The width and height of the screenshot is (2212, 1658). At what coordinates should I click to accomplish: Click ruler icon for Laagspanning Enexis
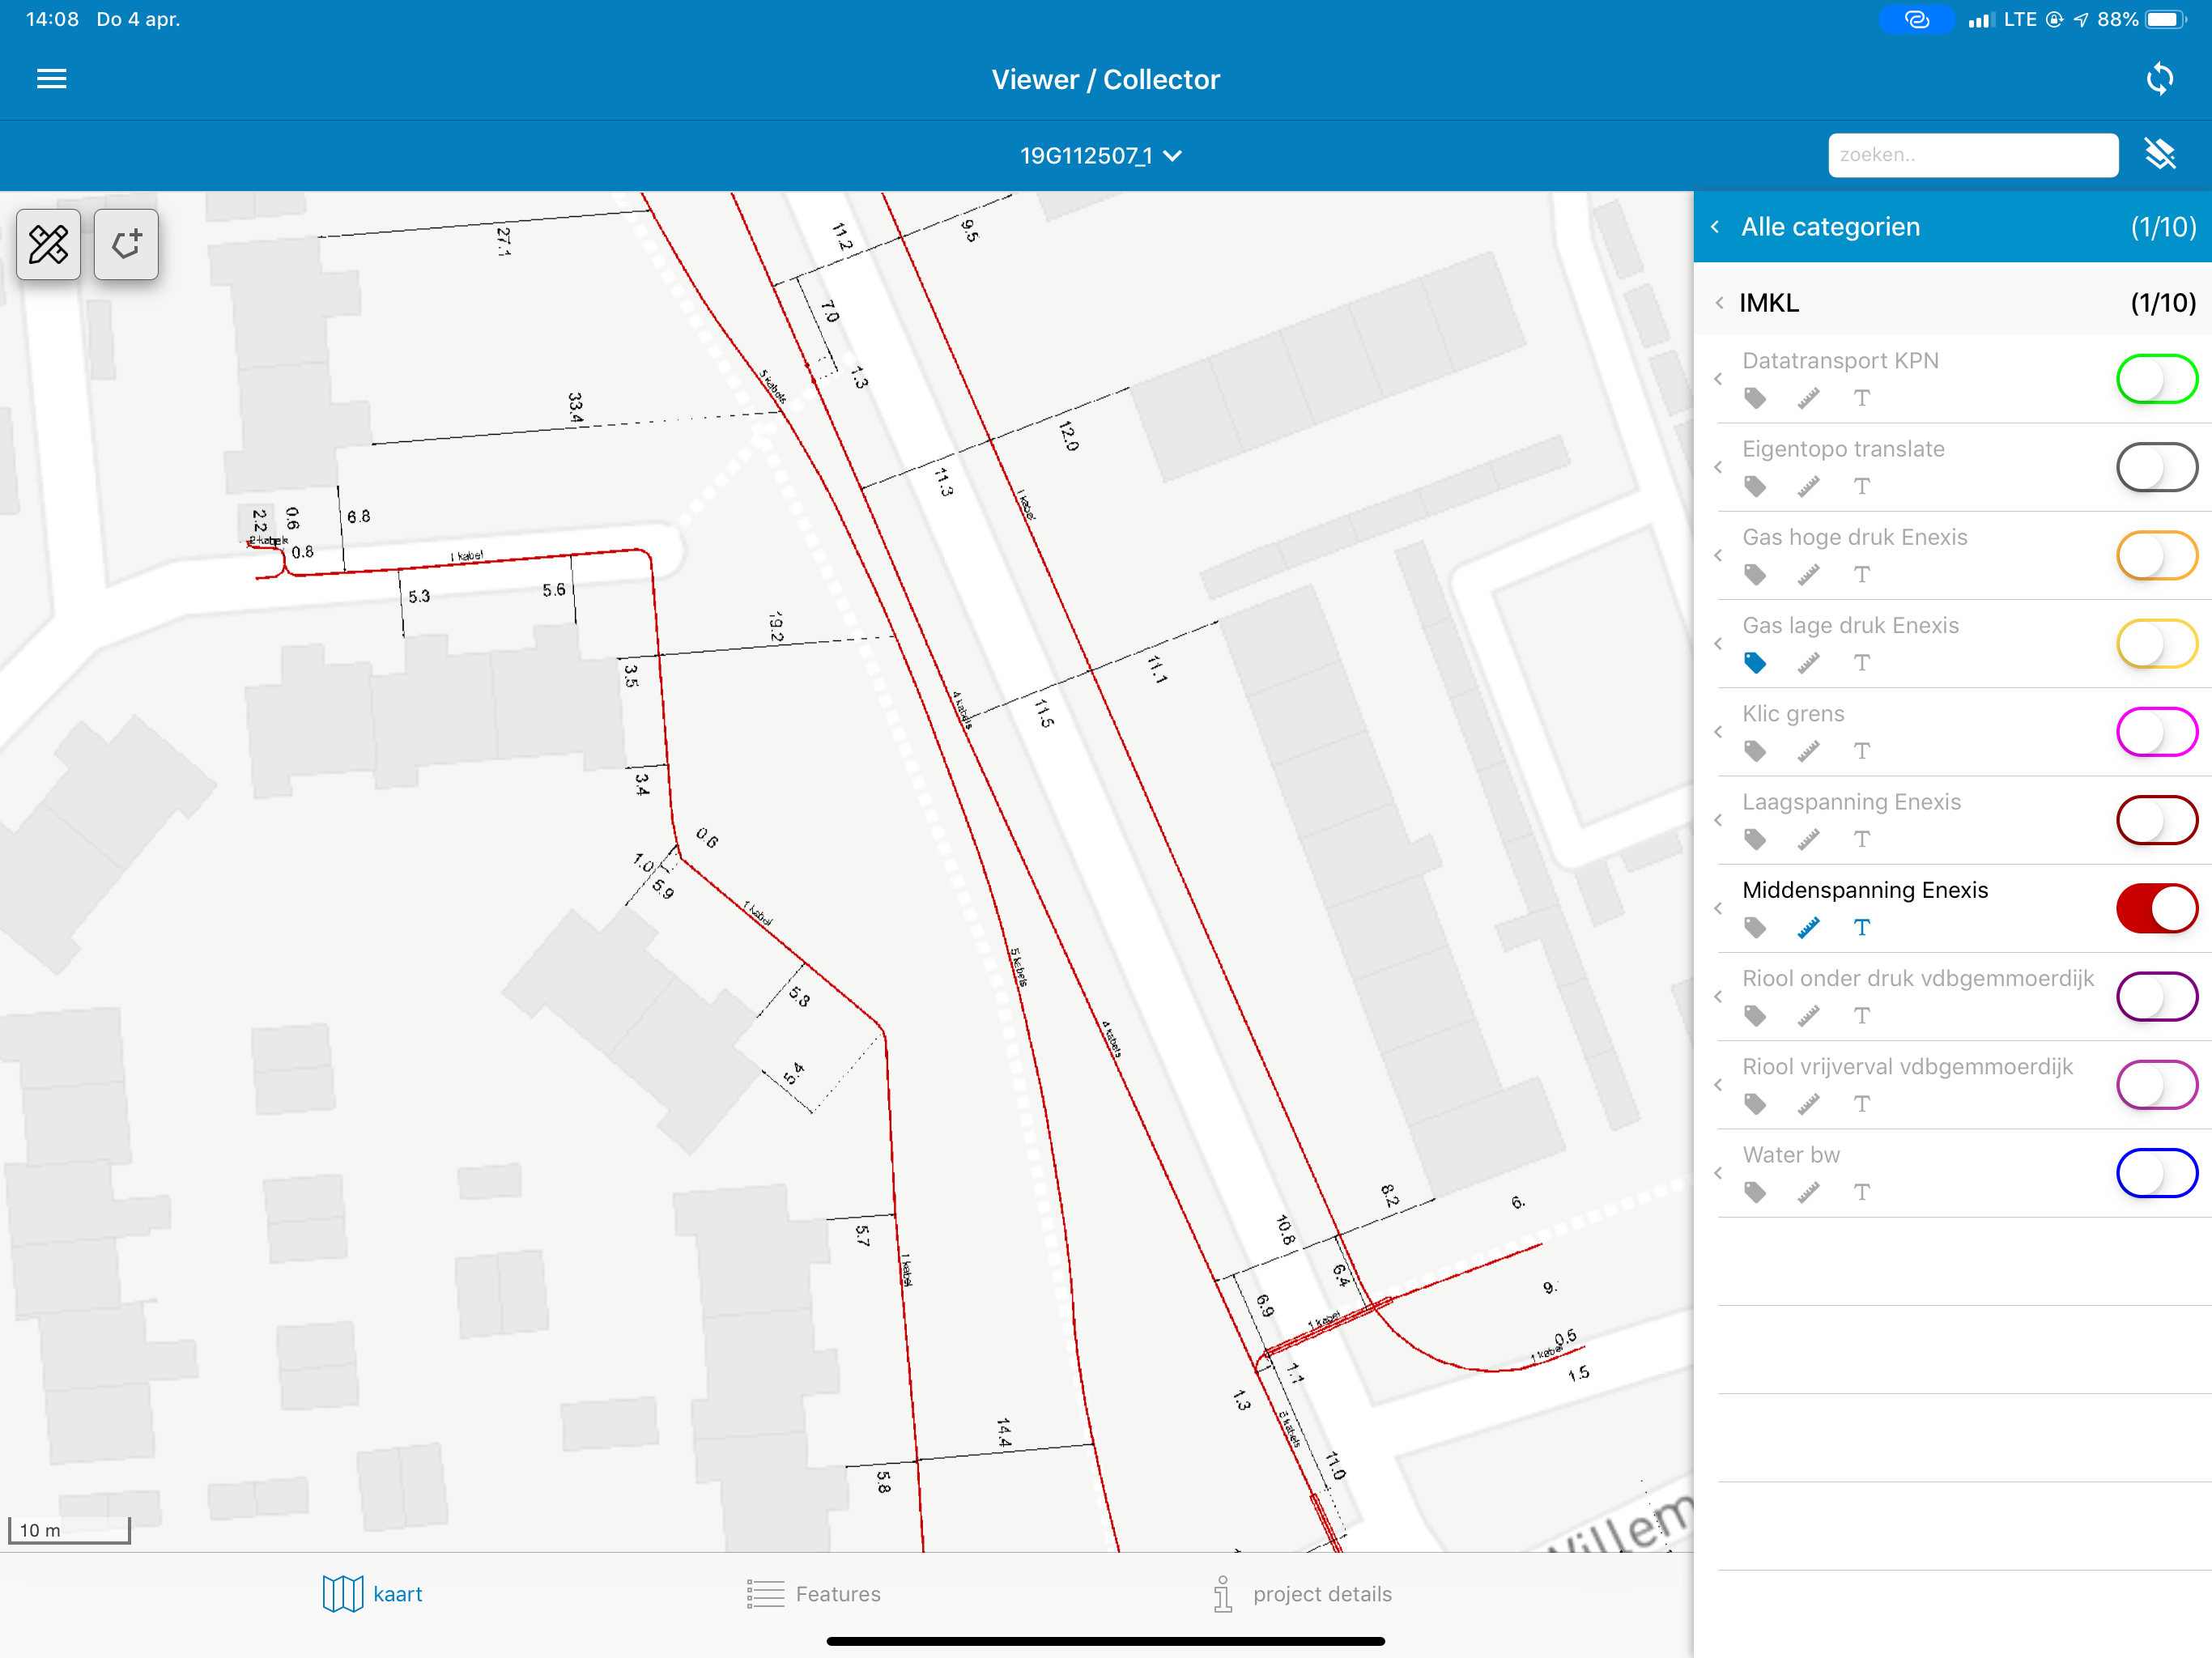[x=1808, y=840]
